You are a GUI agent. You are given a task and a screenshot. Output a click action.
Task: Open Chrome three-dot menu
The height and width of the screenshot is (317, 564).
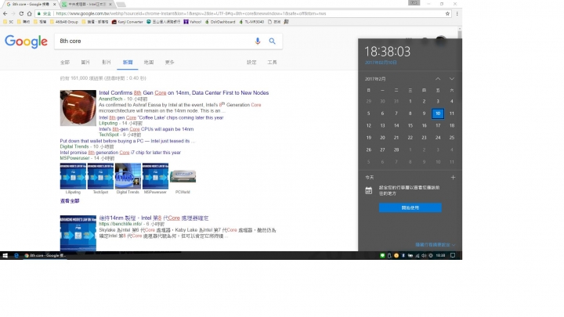coord(457,13)
